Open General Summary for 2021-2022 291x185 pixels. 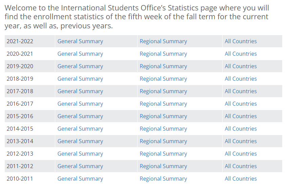click(80, 41)
